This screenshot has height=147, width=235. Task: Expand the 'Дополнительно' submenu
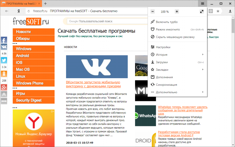tap(177, 92)
